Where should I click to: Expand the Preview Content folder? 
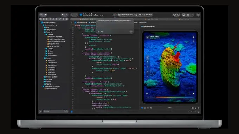[x=43, y=77]
